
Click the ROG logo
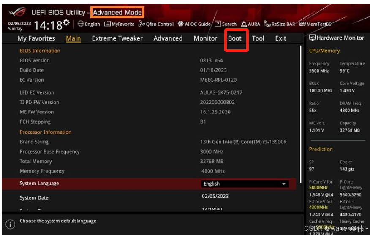point(17,12)
